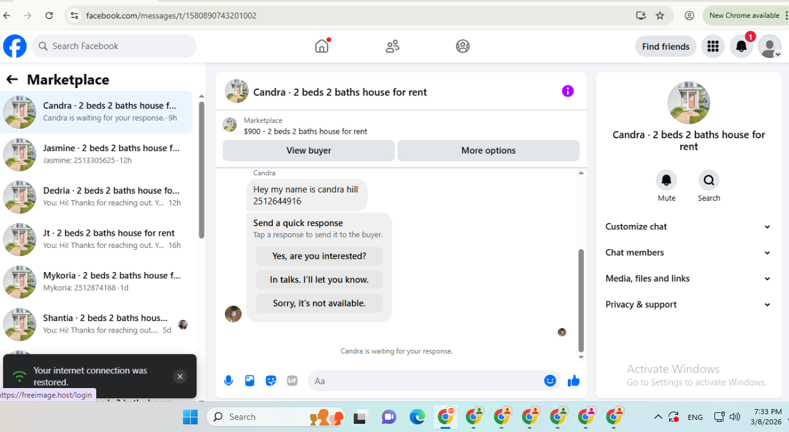Dismiss the internet connection restored notice
Viewport: 789px width, 432px height.
[x=180, y=377]
